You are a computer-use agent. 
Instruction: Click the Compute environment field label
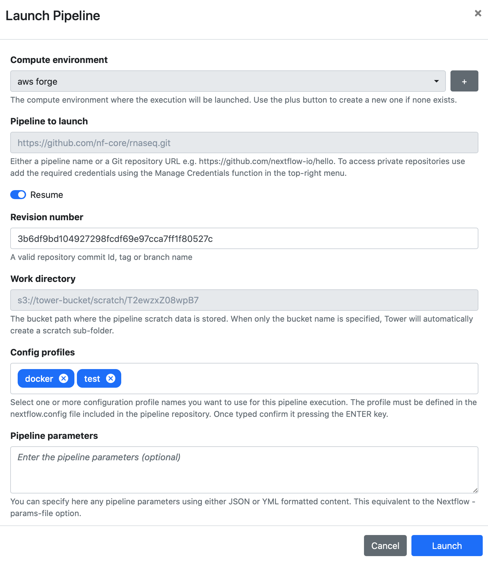[59, 60]
